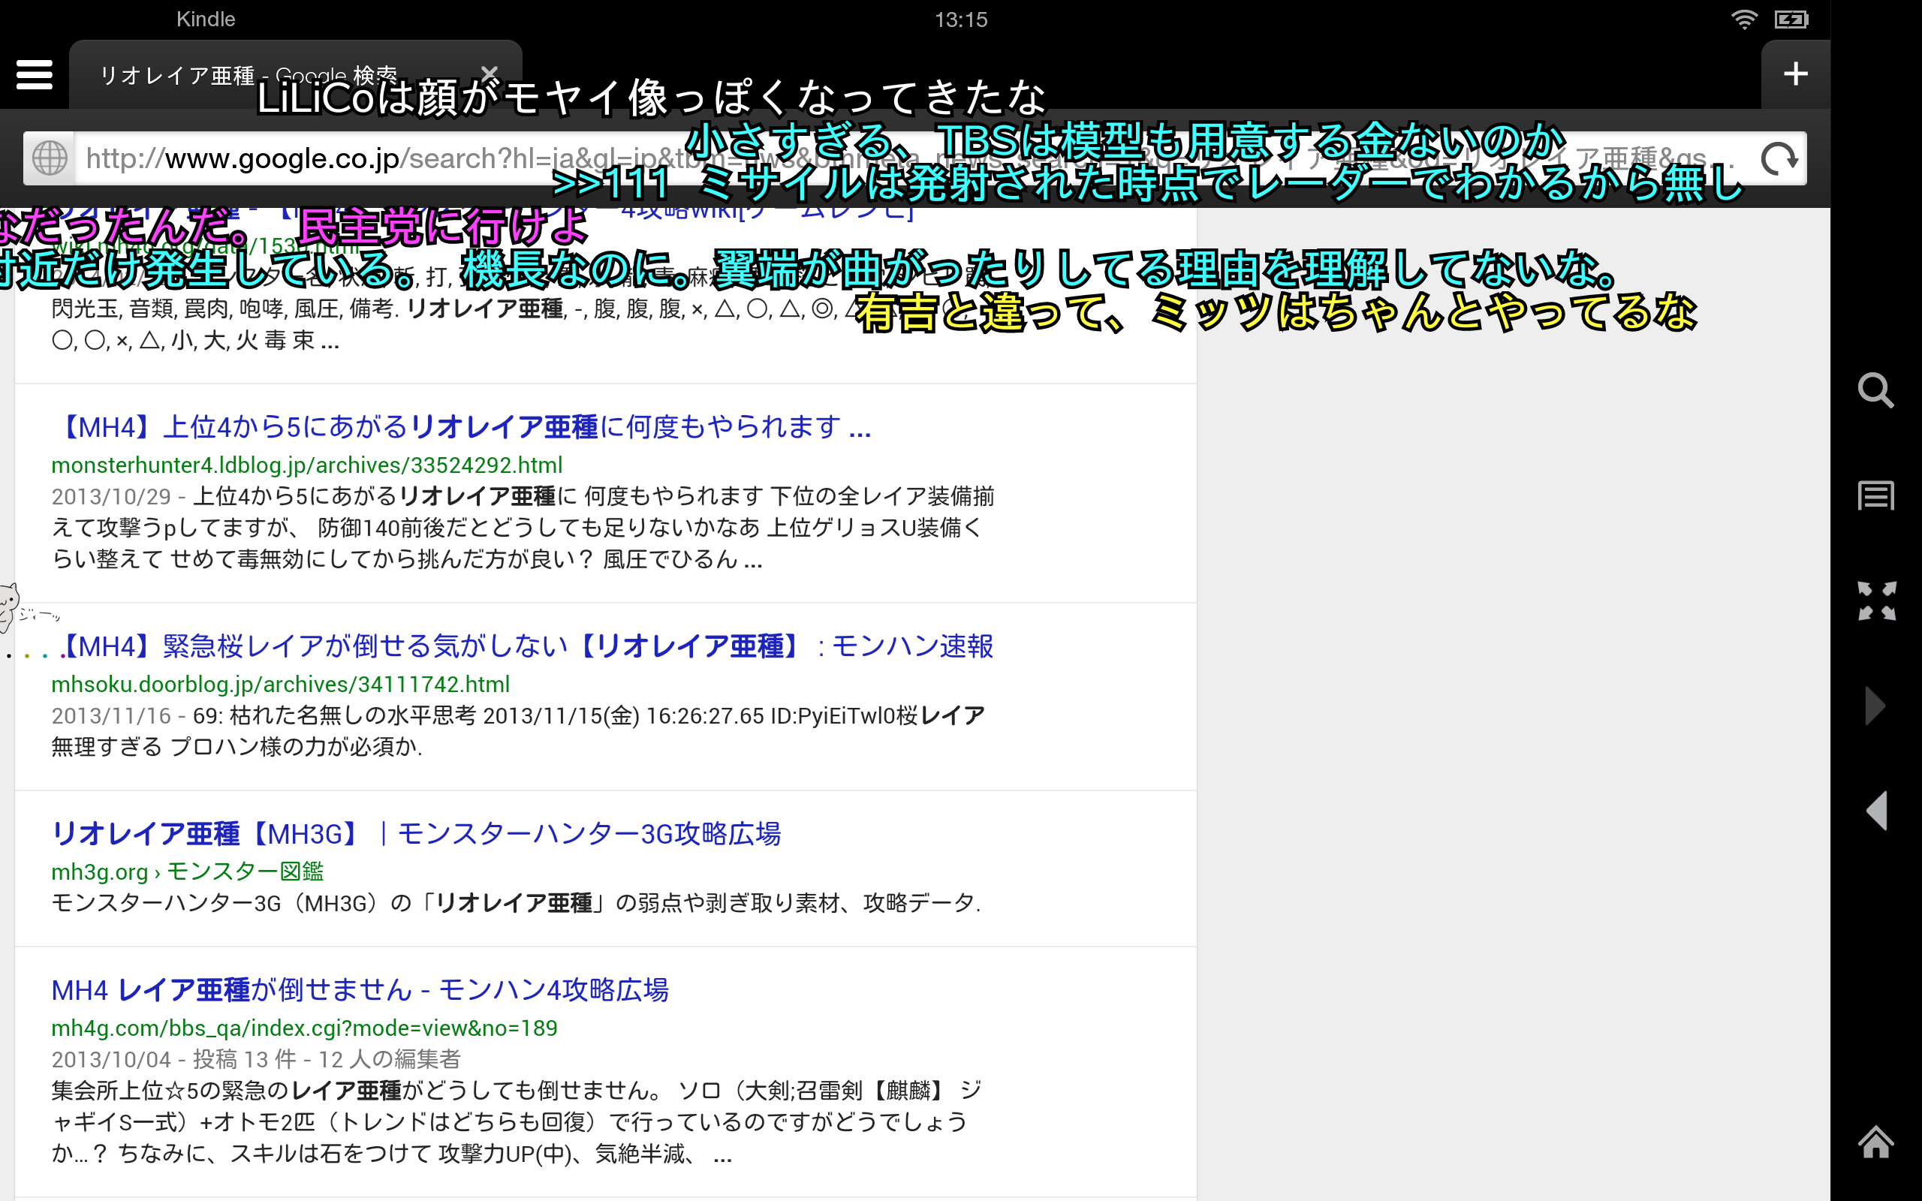Check the Wi-Fi status icon

[x=1744, y=19]
